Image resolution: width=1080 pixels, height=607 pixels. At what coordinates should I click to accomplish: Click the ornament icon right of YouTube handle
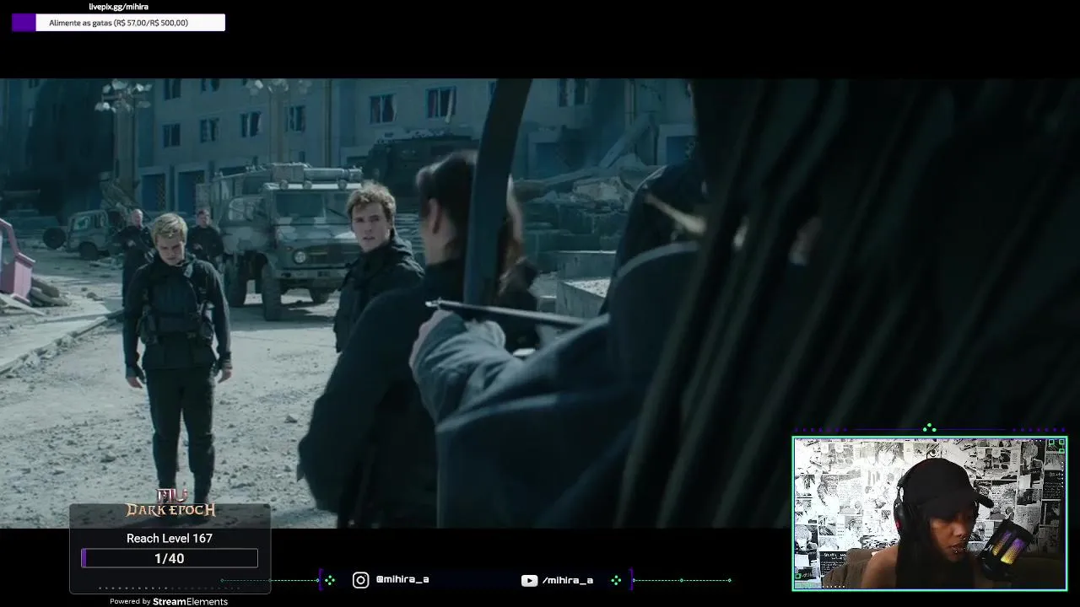[x=616, y=580]
